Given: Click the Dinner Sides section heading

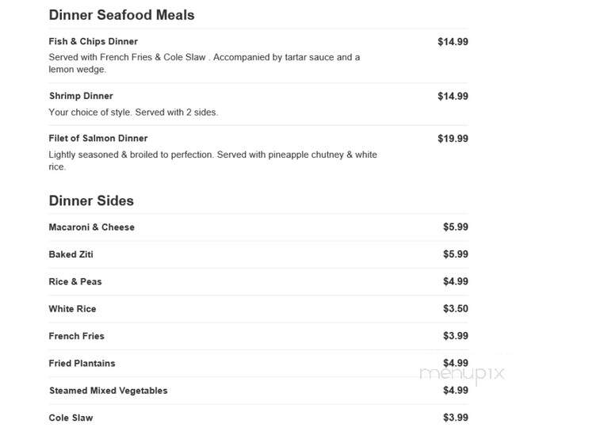Looking at the screenshot, I should (x=91, y=200).
